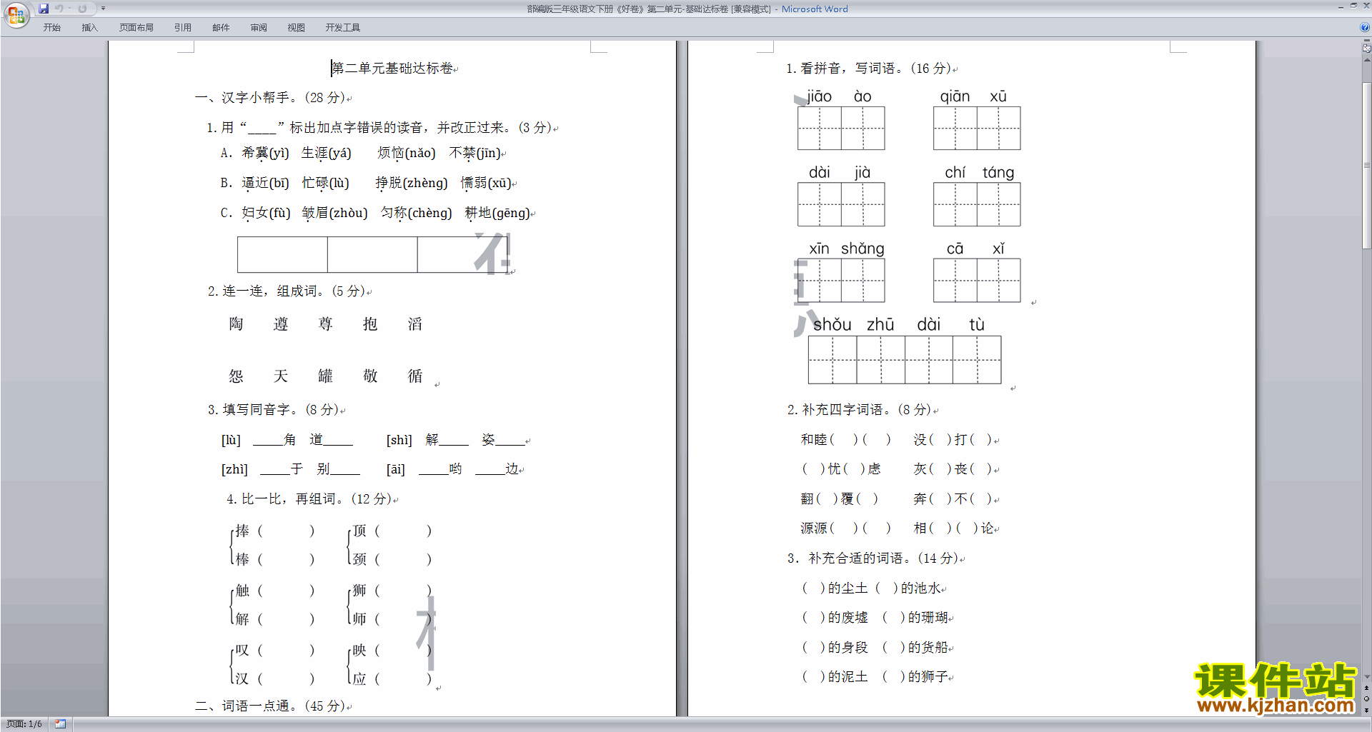1372x732 pixels.
Task: Click the phrase 源源( )( )
Action: click(x=846, y=528)
